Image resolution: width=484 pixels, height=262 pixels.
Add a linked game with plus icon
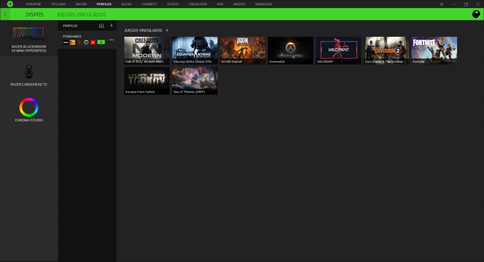[x=167, y=30]
